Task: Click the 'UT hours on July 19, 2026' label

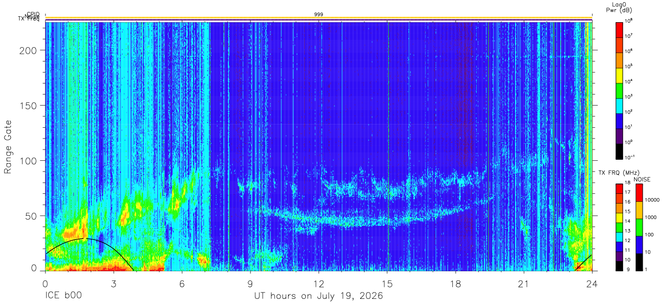Action: (319, 296)
